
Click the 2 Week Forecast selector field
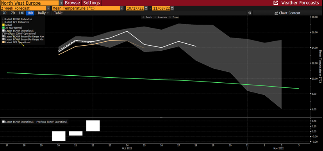(23, 8)
